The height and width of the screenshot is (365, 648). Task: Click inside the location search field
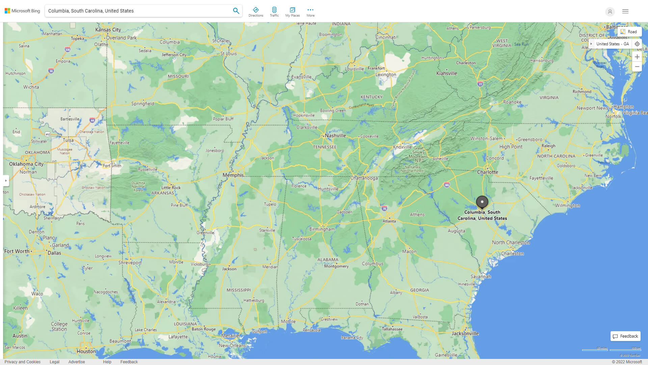(135, 10)
